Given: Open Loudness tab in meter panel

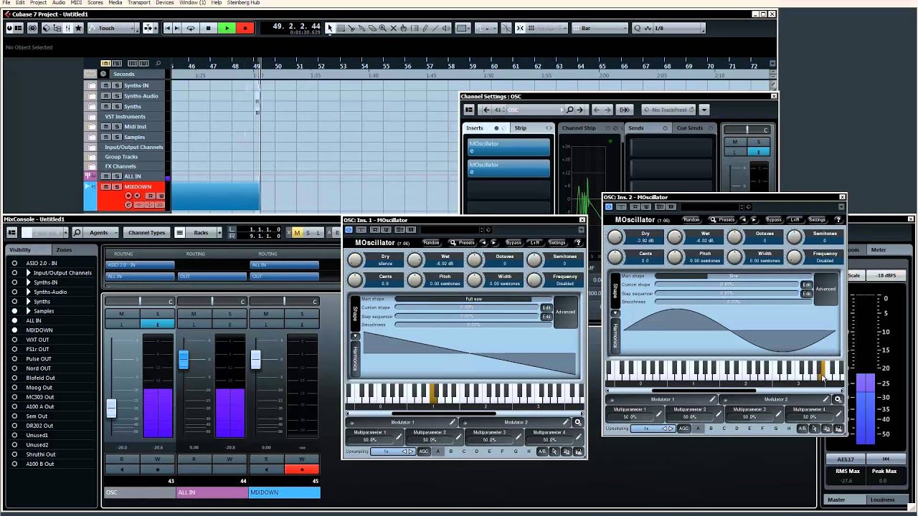Looking at the screenshot, I should tap(883, 500).
